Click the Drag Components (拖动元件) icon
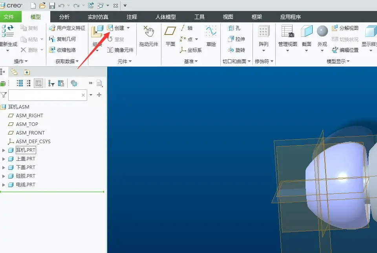The height and width of the screenshot is (253, 377). point(148,31)
